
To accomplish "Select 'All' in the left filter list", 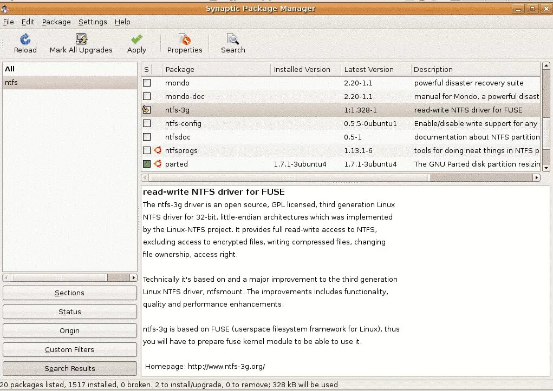I will click(69, 69).
